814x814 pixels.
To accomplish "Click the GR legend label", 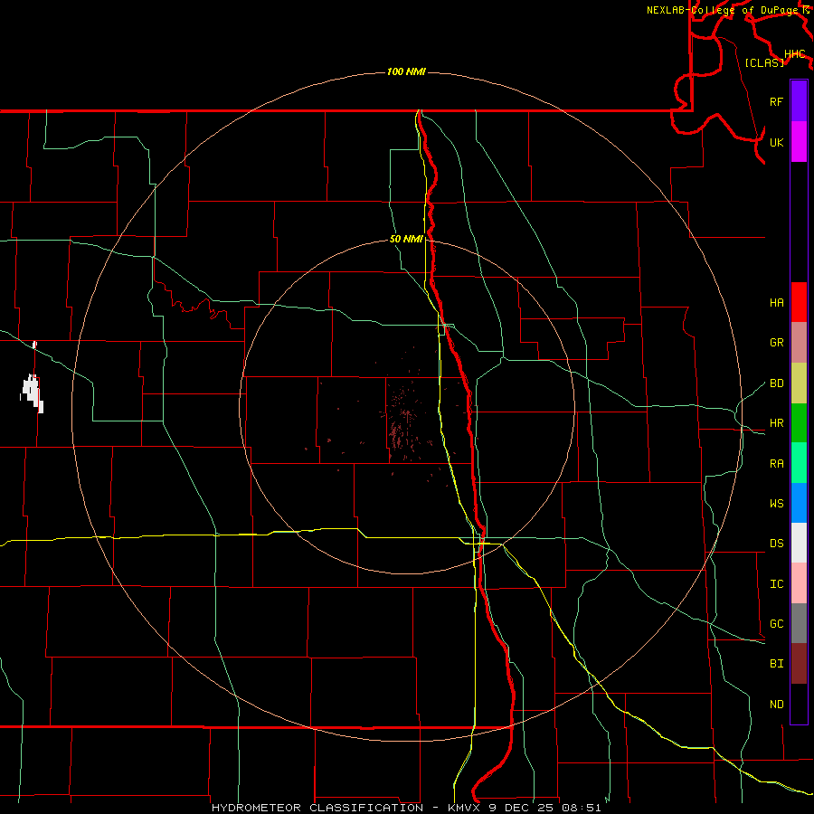I will coord(776,343).
